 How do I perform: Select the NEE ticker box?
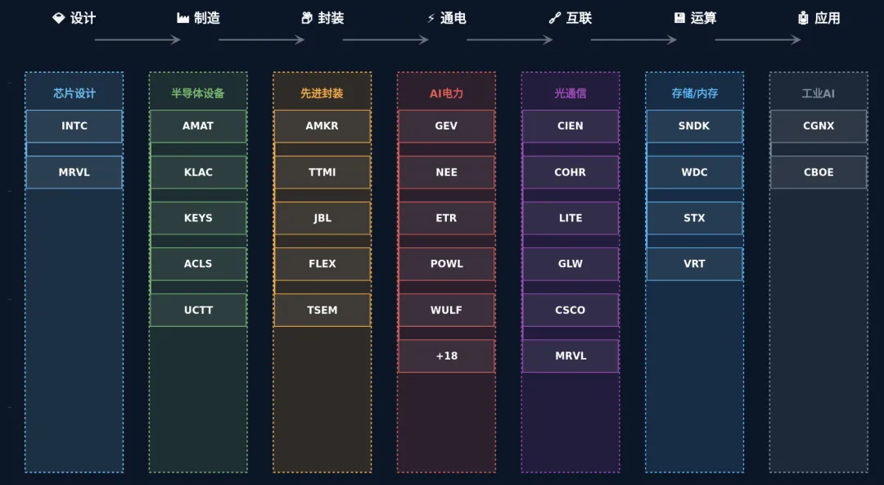point(447,172)
